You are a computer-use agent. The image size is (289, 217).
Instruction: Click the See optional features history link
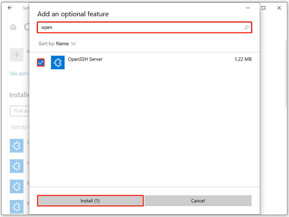pos(19,73)
